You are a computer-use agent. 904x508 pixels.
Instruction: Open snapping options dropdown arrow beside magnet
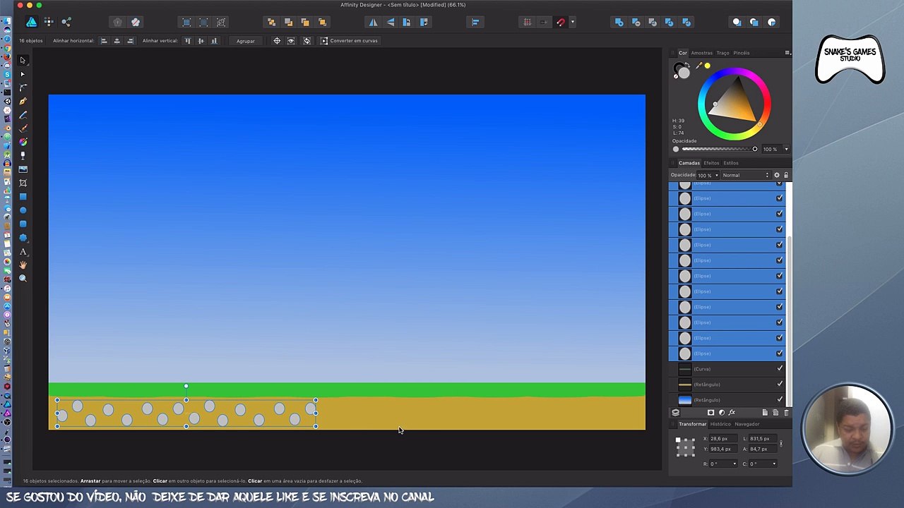572,23
